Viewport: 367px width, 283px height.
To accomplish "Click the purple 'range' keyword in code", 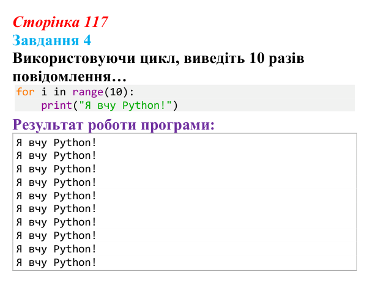I will click(x=88, y=92).
